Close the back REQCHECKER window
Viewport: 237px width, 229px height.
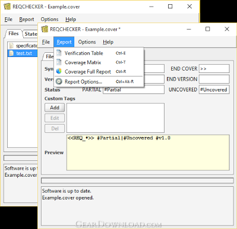pos(189,7)
